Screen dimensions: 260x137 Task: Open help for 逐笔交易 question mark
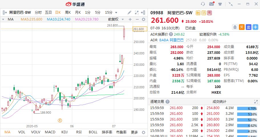pos(168,102)
